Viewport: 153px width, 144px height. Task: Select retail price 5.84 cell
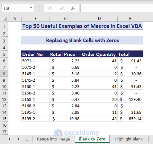point(65,80)
